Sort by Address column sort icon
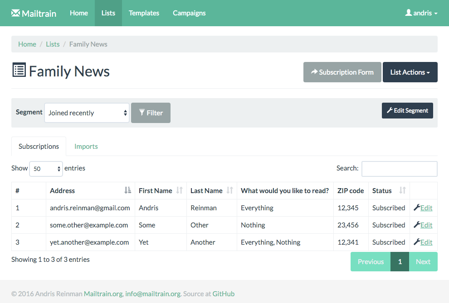Screen dimensions: 449x303 128,190
